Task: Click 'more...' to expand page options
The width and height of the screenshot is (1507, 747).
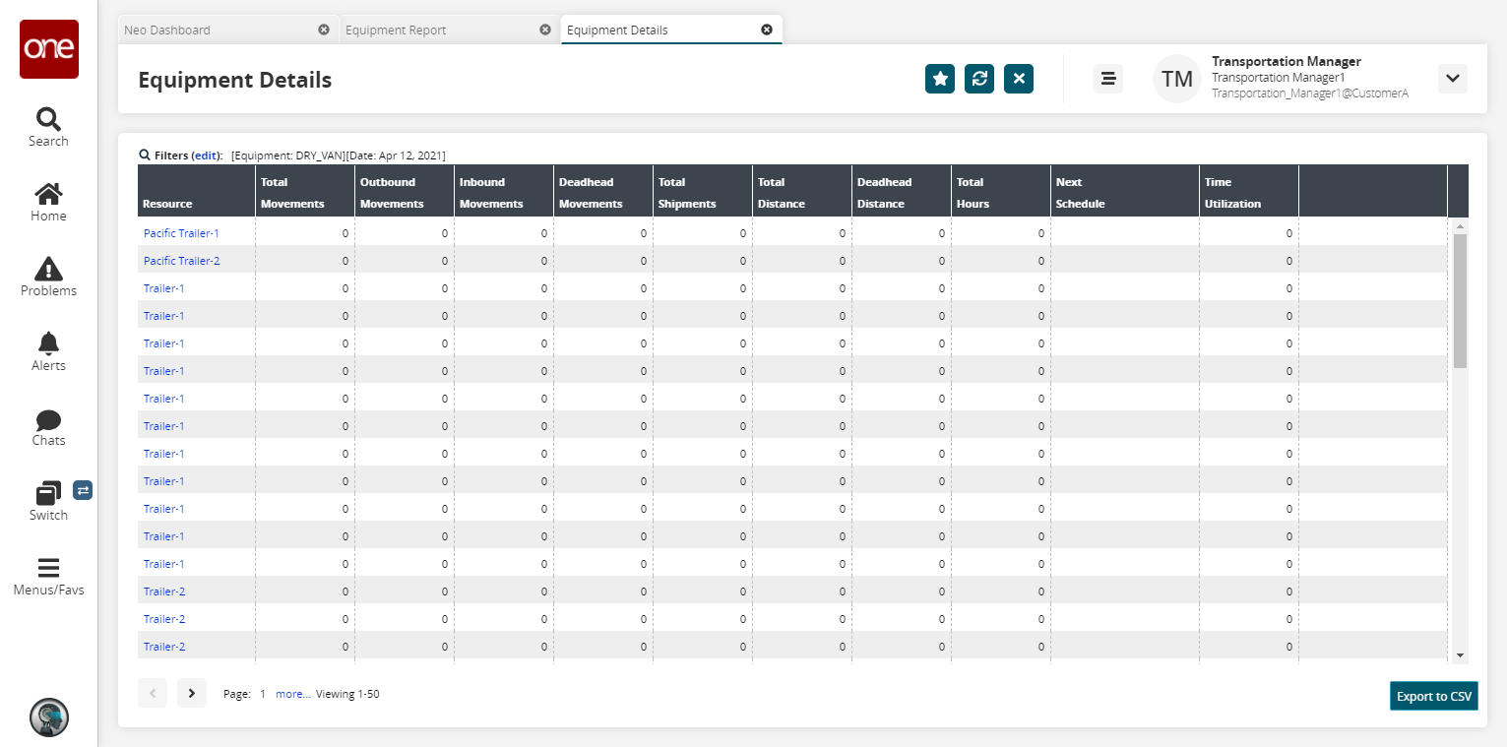Action: tap(292, 694)
